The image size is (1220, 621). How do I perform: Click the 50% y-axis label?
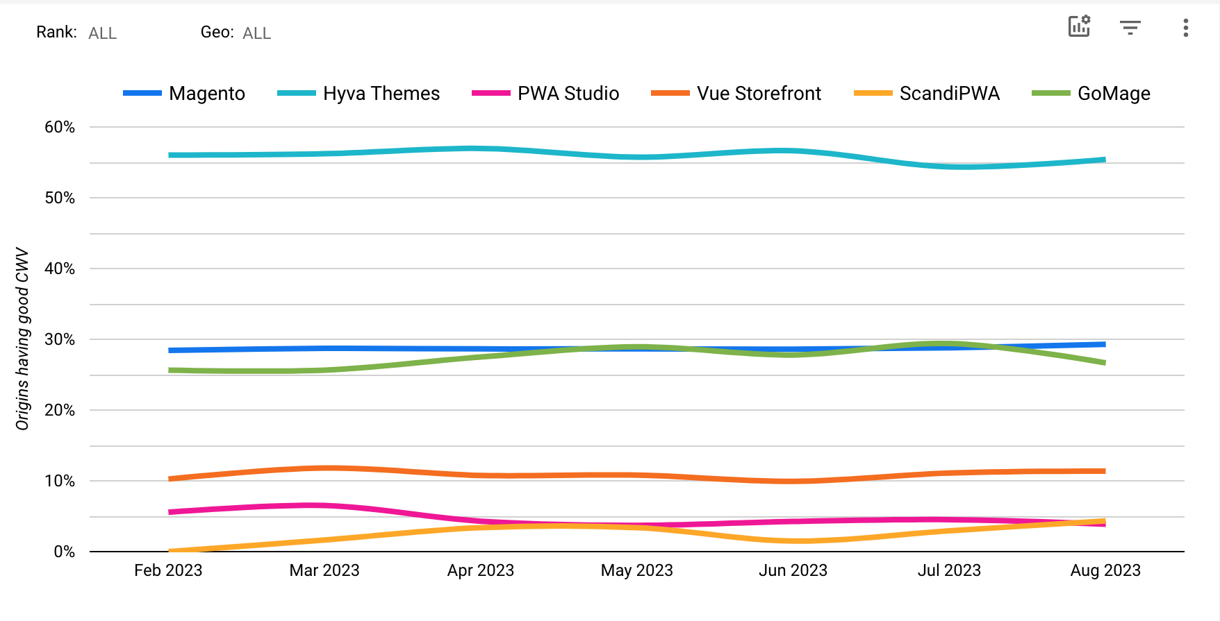coord(60,198)
